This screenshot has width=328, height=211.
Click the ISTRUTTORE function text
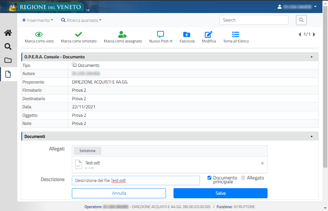pos(244,207)
